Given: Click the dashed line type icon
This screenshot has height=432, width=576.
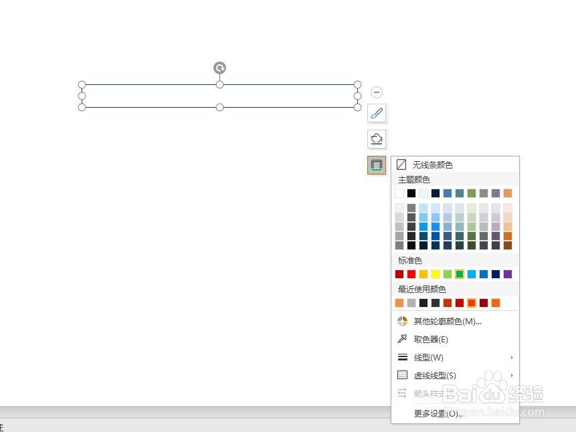Looking at the screenshot, I should (403, 375).
